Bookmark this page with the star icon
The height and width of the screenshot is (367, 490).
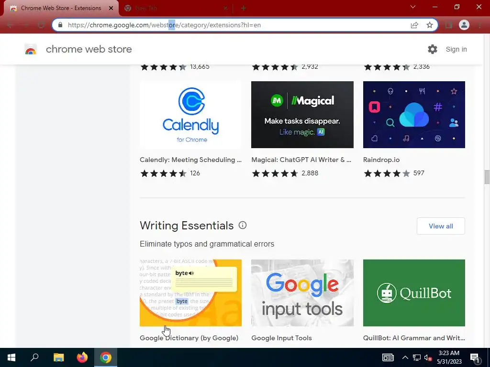[430, 25]
